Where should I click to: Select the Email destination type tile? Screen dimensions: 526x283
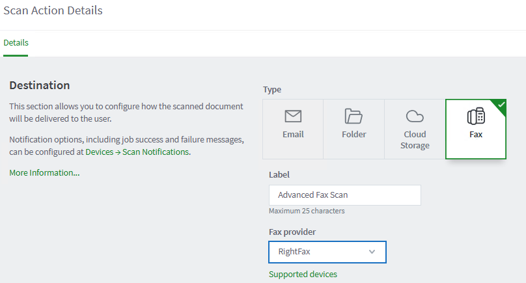click(293, 129)
